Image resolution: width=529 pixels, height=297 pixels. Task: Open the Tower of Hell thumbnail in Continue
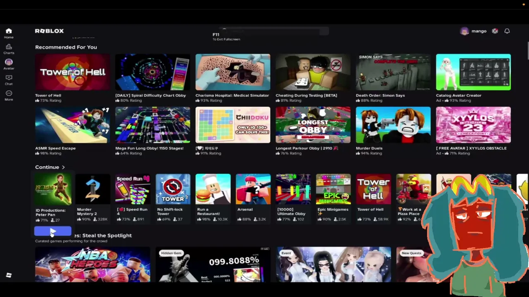tap(373, 189)
